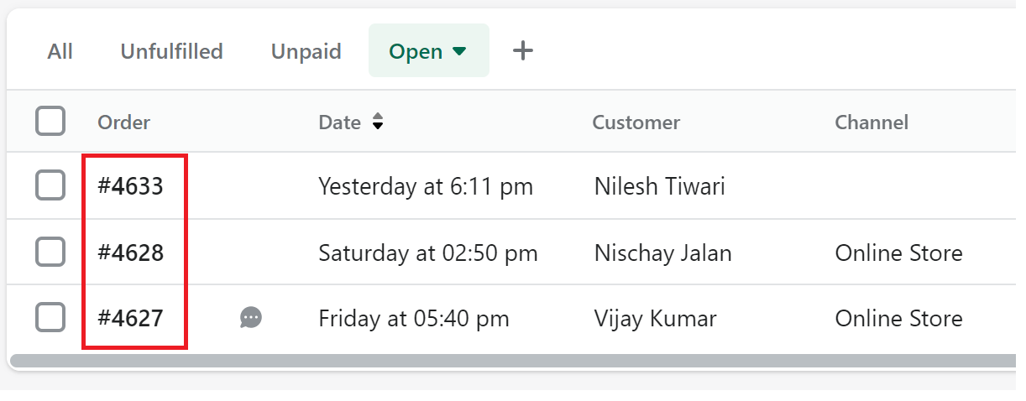The height and width of the screenshot is (401, 1026).
Task: Open the Unpaid tab
Action: [306, 51]
